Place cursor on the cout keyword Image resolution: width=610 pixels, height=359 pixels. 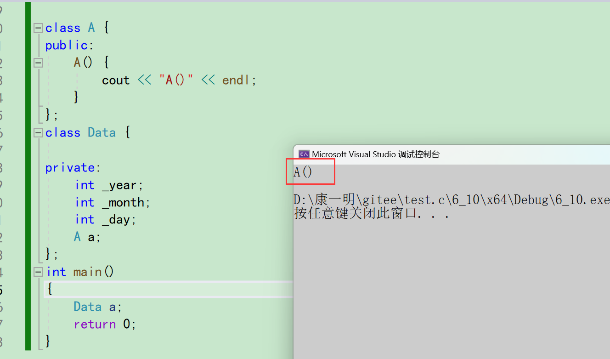coord(116,80)
